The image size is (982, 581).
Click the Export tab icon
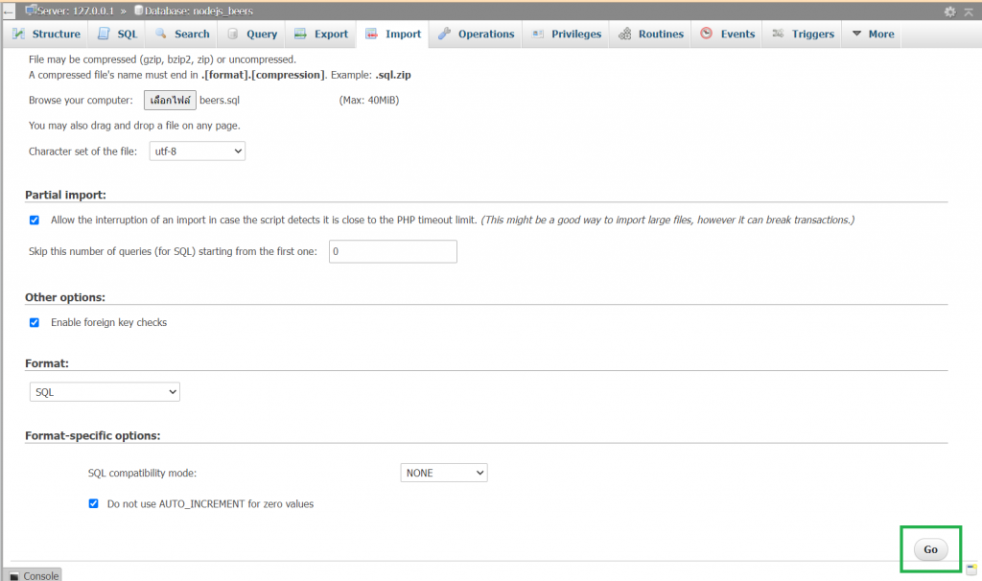[300, 34]
